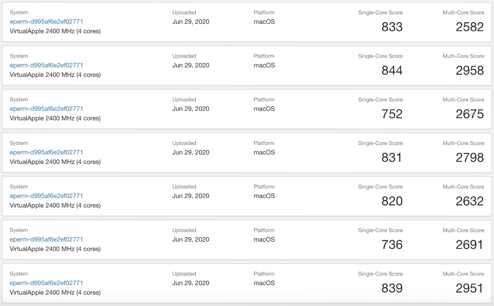Viewport: 494px width, 306px height.
Task: Select the single-core score 736
Action: pyautogui.click(x=392, y=245)
